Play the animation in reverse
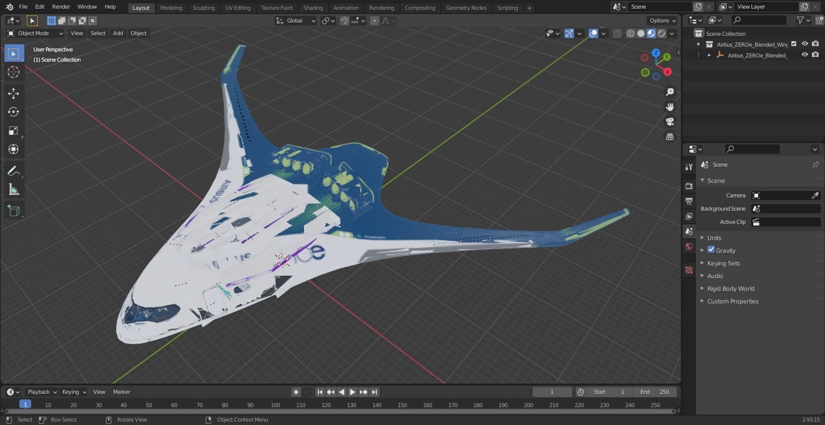The width and height of the screenshot is (825, 425). pyautogui.click(x=342, y=392)
